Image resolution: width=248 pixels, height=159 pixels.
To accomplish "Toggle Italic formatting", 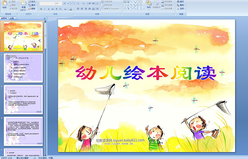I will click(x=45, y=9).
